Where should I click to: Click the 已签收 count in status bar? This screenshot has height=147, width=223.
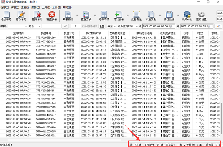(x=154, y=145)
